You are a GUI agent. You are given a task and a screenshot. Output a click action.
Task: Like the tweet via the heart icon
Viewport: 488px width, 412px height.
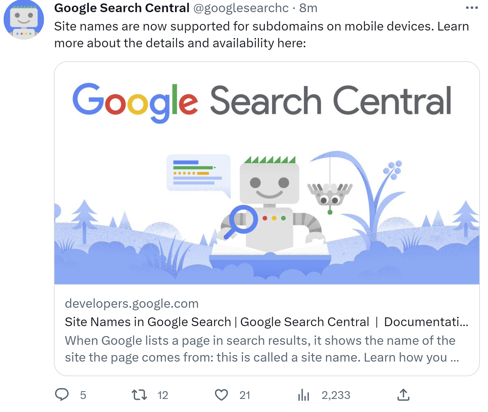click(x=222, y=395)
